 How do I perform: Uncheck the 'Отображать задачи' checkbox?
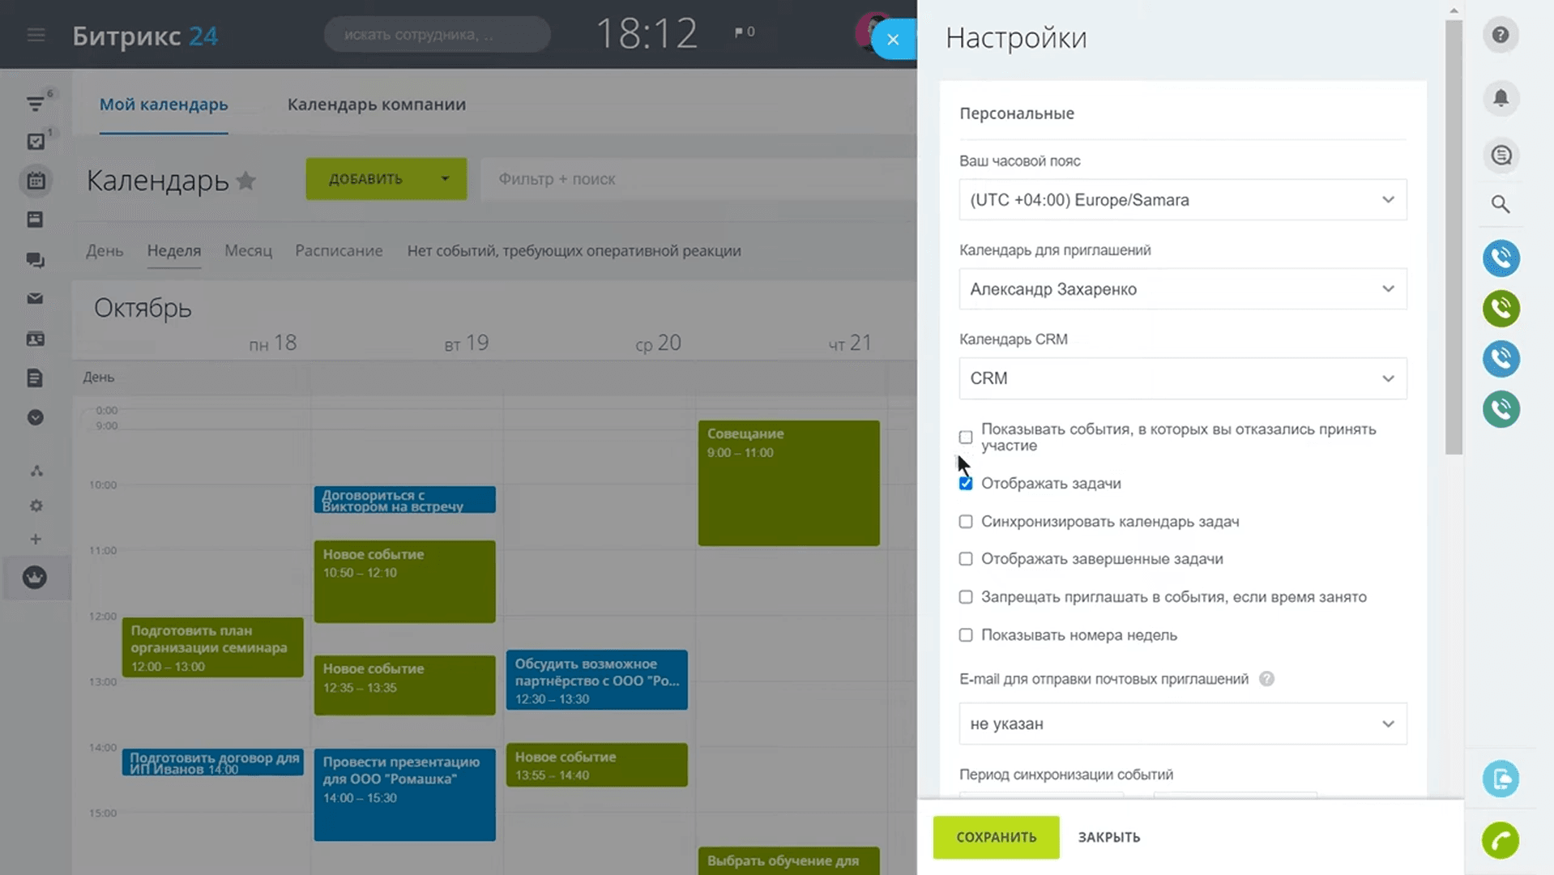click(x=966, y=484)
